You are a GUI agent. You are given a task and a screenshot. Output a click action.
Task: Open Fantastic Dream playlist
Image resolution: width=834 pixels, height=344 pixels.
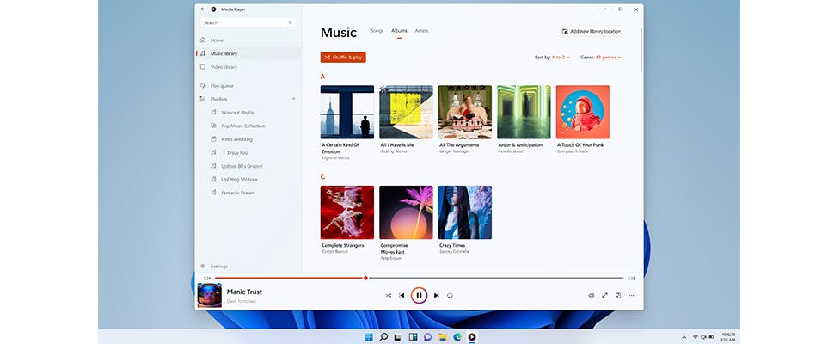238,193
